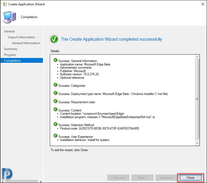Screen dimensions: 207x183
Task: Click the 'Create Application Wizard' window title
Action: coord(27,4)
